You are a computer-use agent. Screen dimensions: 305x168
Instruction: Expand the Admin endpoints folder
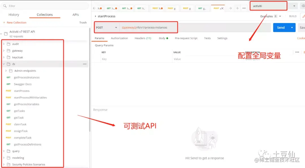6,71
